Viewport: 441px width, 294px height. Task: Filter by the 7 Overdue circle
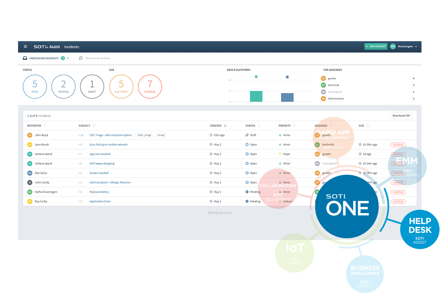(x=150, y=87)
